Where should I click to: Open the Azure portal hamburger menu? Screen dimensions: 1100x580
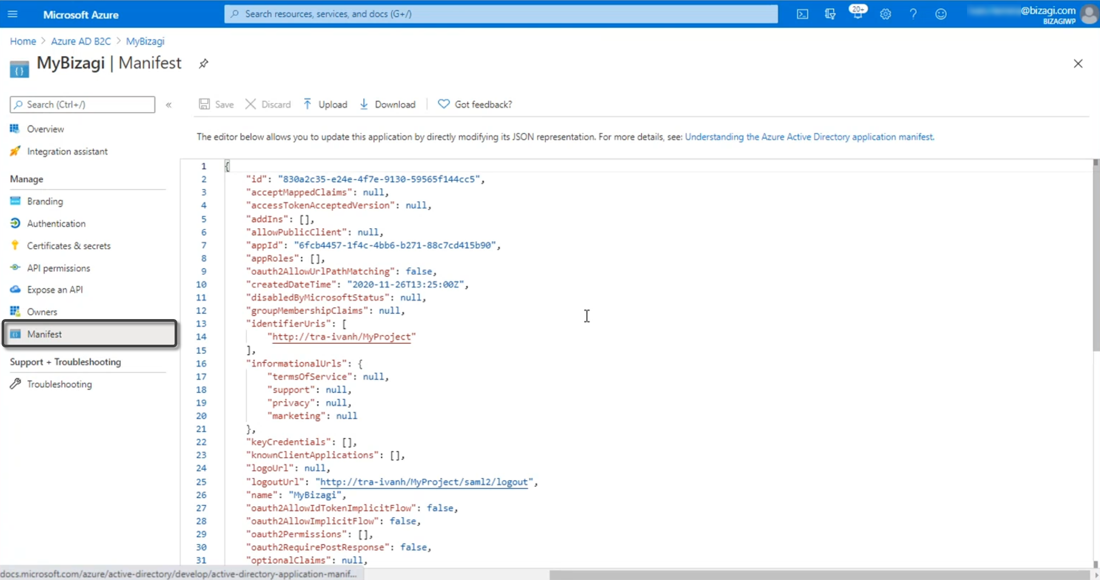coord(13,14)
